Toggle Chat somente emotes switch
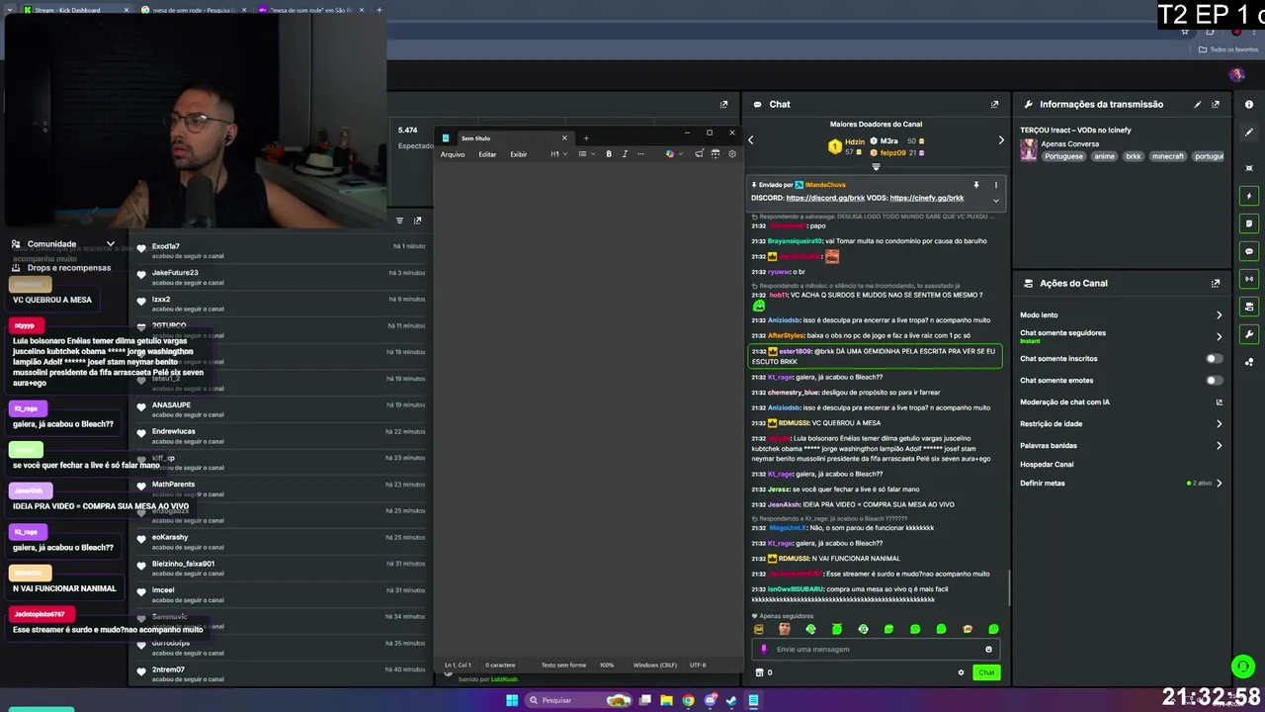1265x712 pixels. [x=1214, y=381]
